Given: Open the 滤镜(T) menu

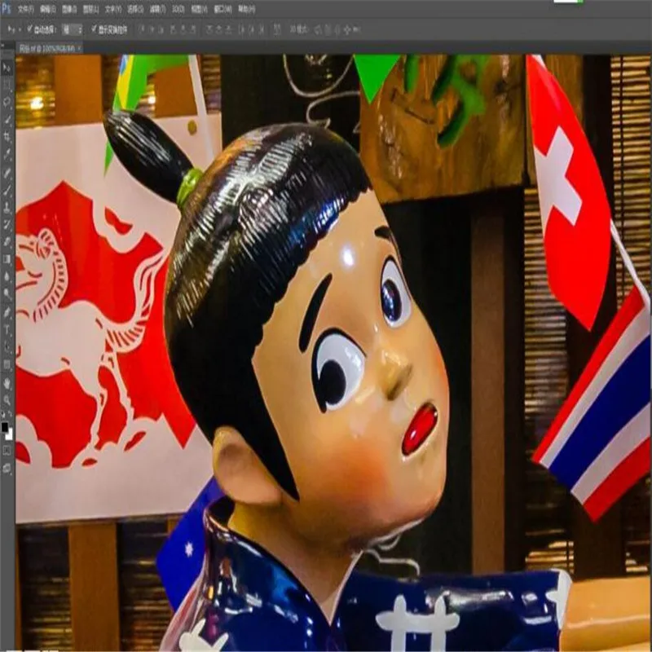Looking at the screenshot, I should coord(157,9).
